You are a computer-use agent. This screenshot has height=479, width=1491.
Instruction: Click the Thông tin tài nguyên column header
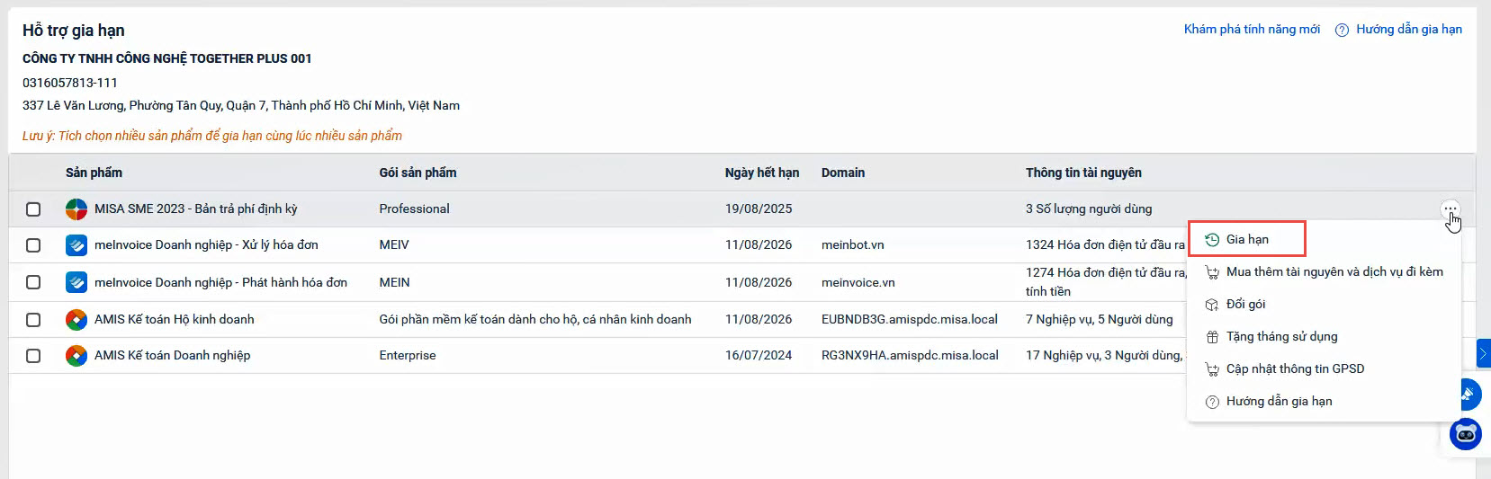point(1083,173)
